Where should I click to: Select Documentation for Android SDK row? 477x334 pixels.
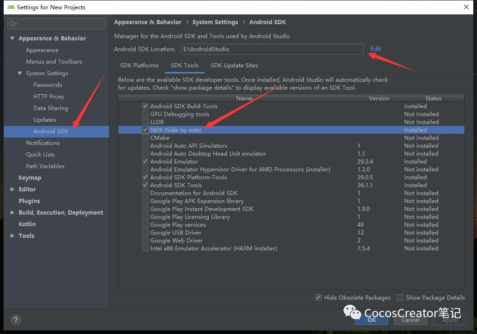coord(291,193)
